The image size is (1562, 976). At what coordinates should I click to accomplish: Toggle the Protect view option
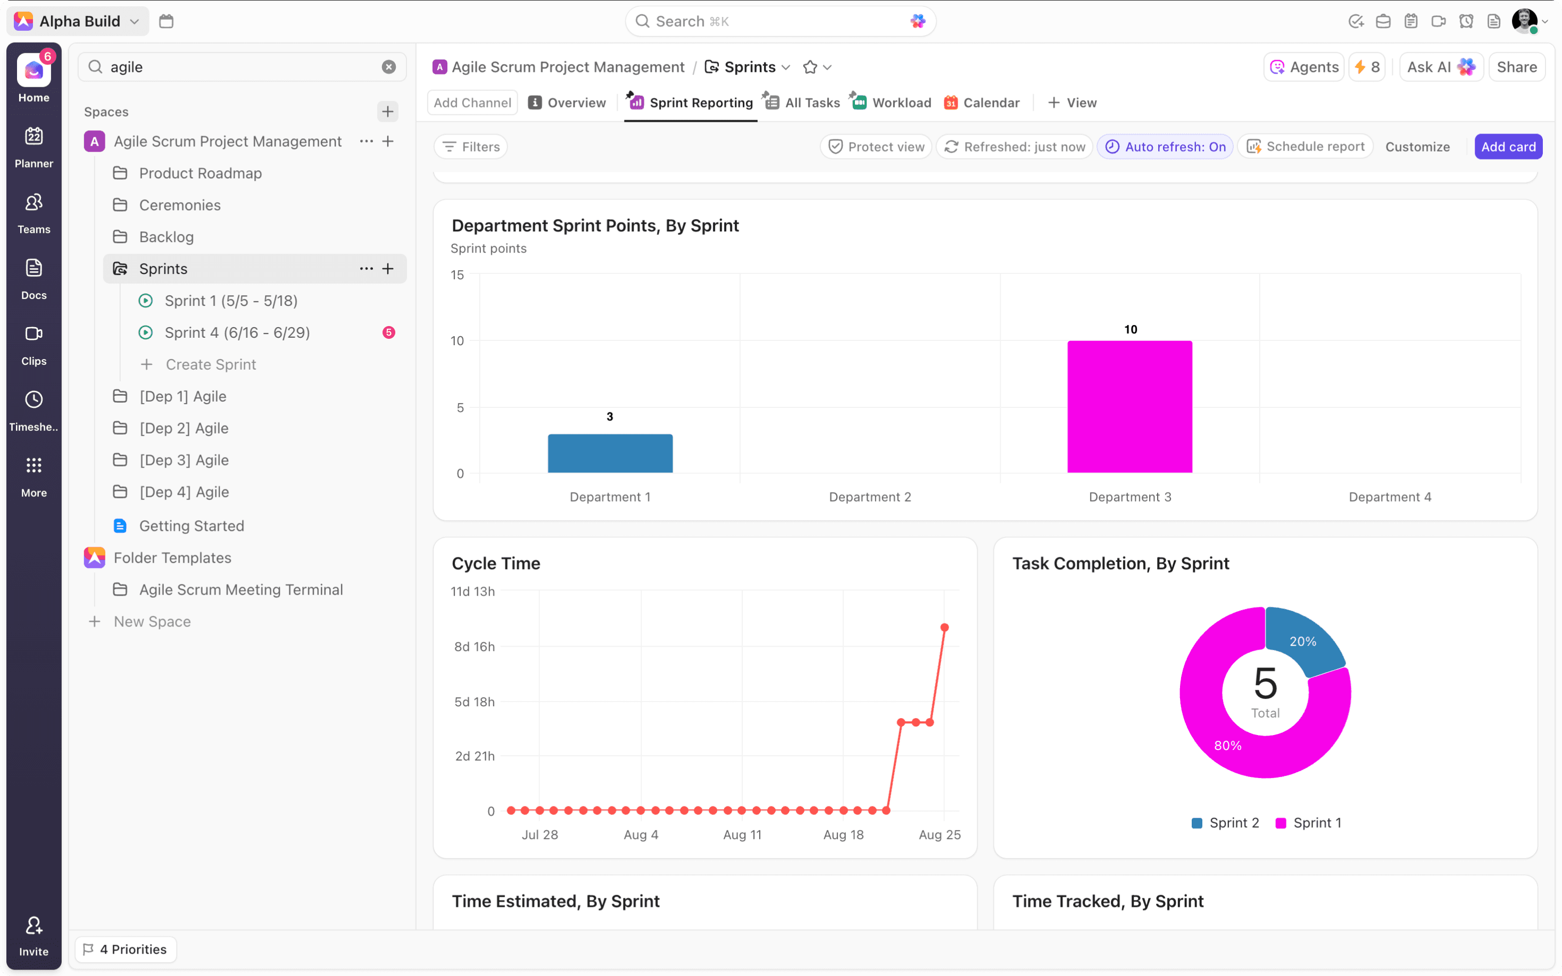pyautogui.click(x=876, y=146)
